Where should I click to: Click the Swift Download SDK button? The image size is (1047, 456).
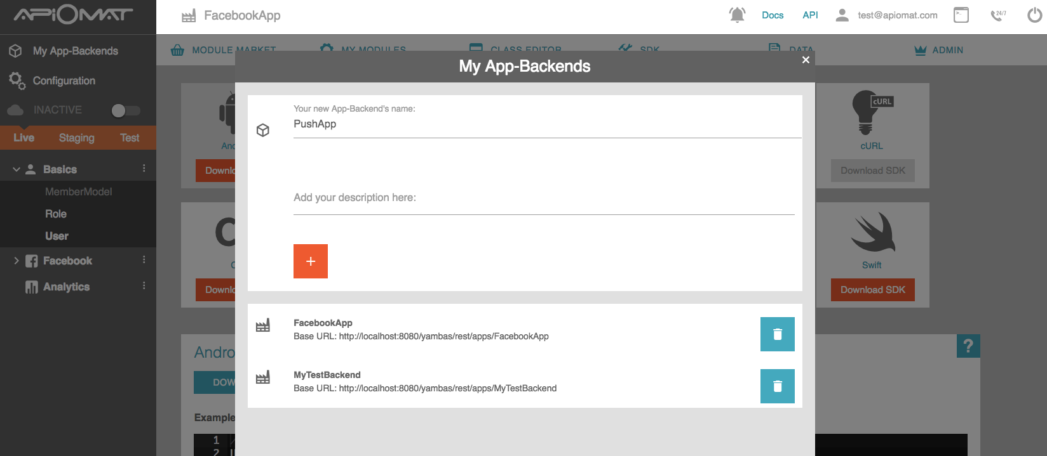pos(872,290)
